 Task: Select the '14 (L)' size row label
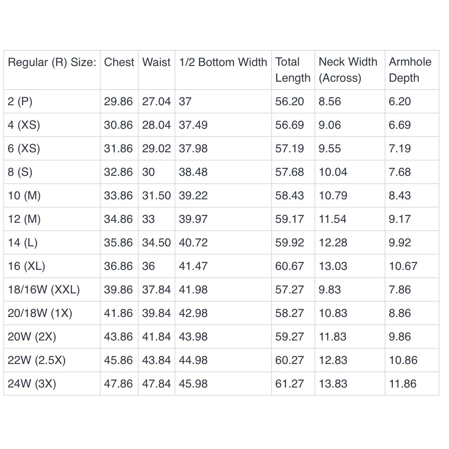pos(23,243)
